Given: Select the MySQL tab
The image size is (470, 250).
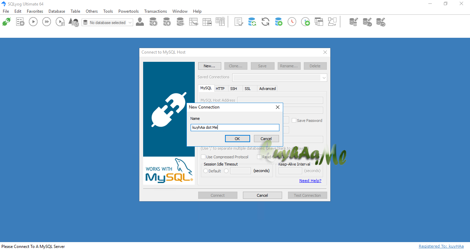Looking at the screenshot, I should pos(206,88).
